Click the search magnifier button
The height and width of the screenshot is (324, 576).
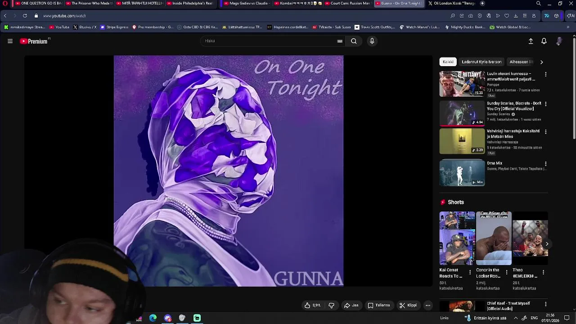pos(354,41)
